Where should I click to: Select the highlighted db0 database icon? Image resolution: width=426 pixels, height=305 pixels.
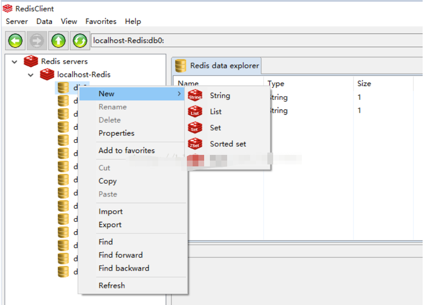pos(63,87)
